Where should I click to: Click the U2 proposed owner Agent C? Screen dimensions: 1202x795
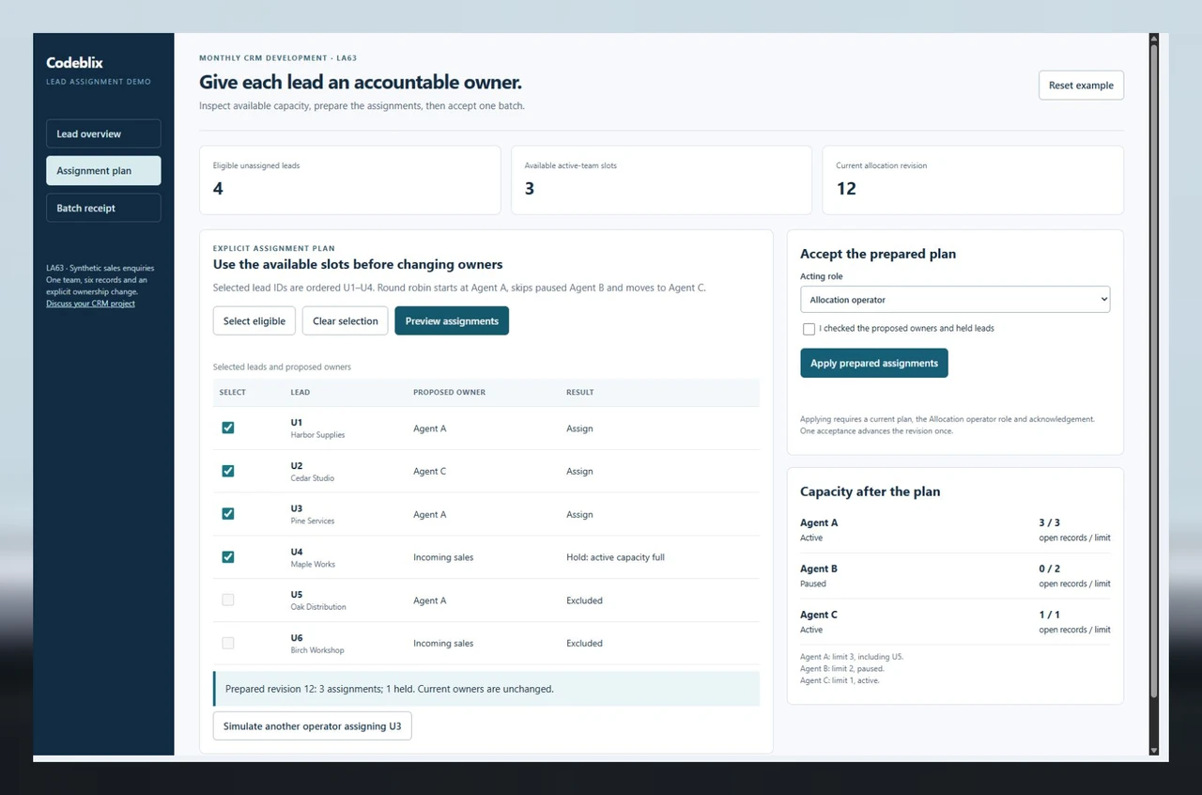[x=429, y=472]
